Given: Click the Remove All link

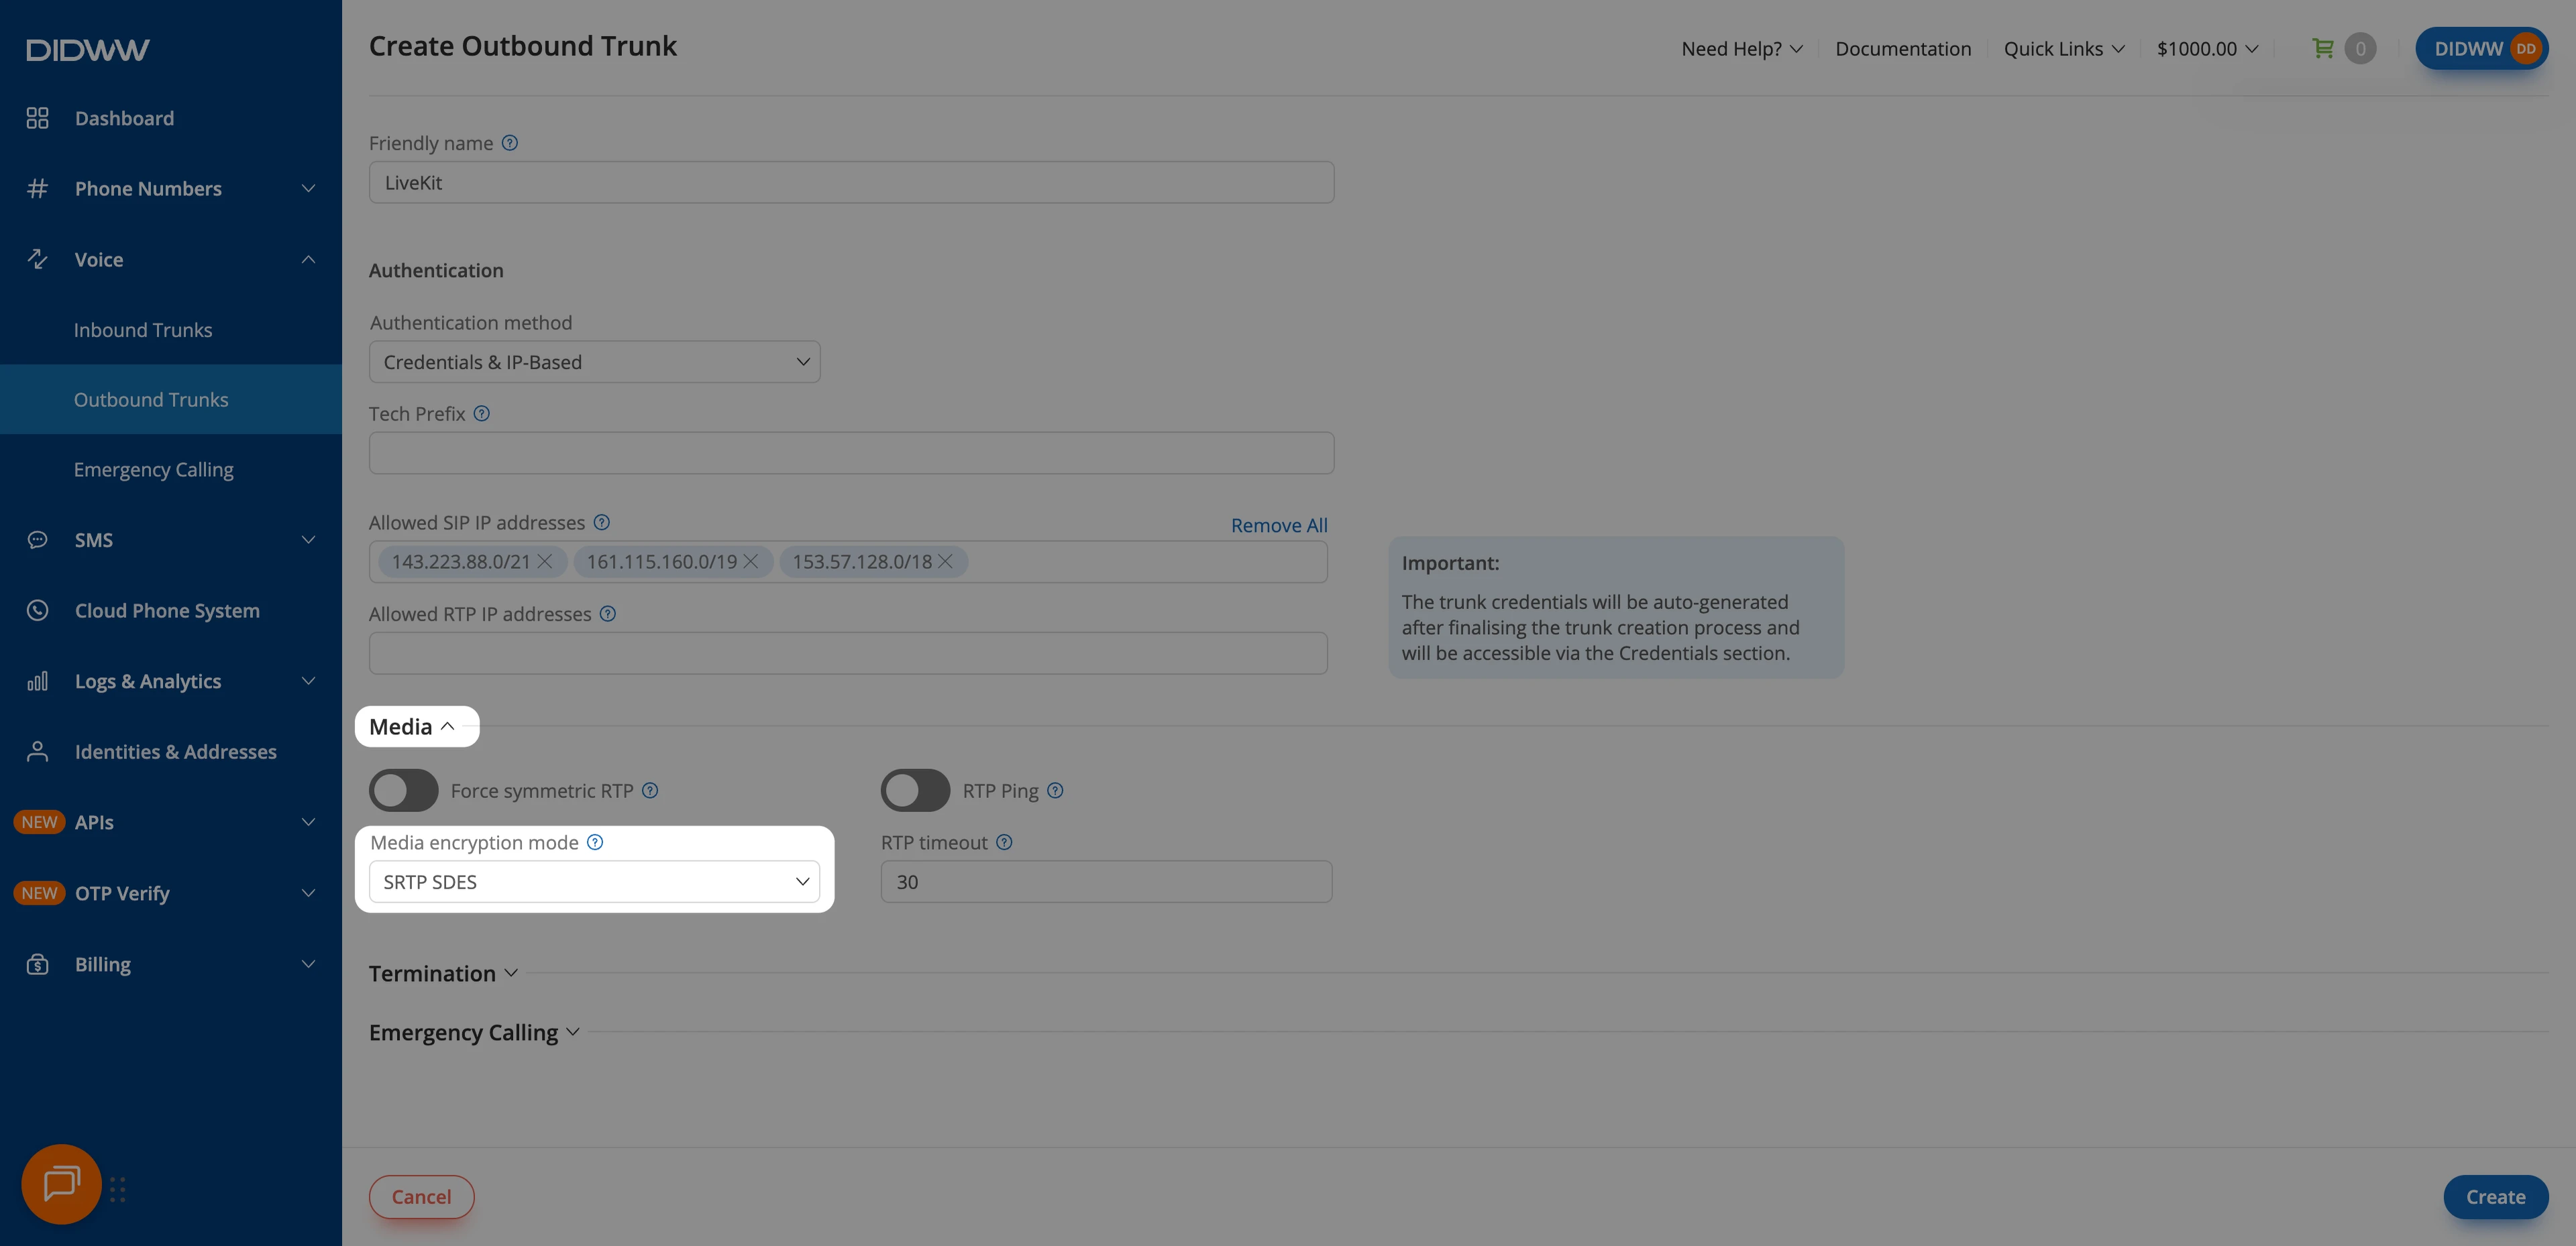Looking at the screenshot, I should pyautogui.click(x=1279, y=525).
